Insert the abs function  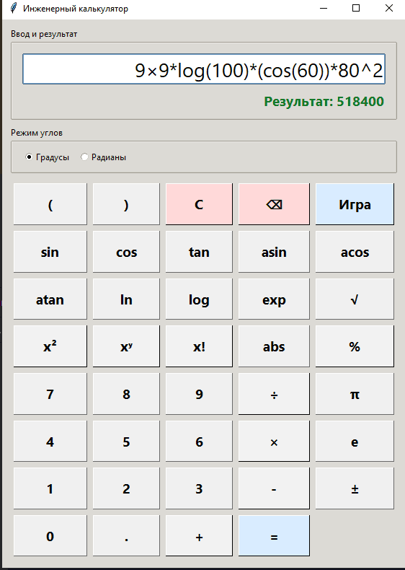pyautogui.click(x=274, y=346)
